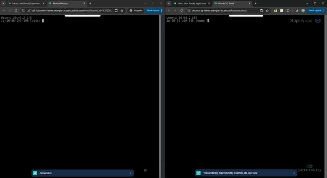Click the white square extension icon
327x178 pixels.
coord(282,10)
